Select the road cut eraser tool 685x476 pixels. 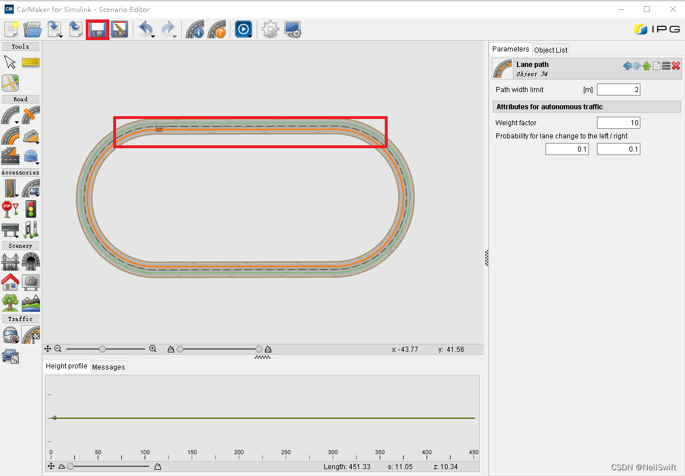(x=30, y=115)
